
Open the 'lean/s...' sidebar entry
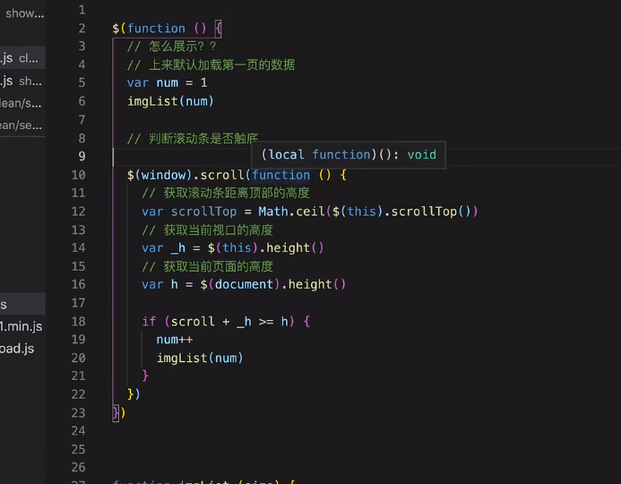coord(21,103)
